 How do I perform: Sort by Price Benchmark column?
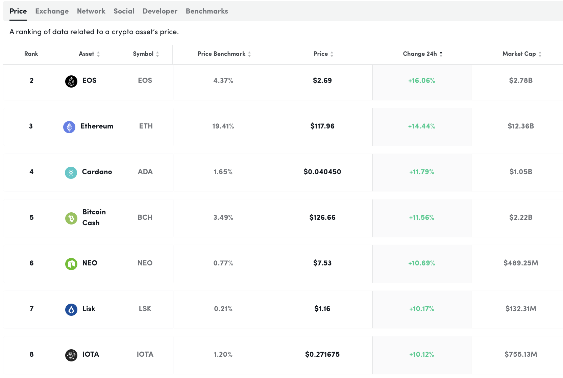pyautogui.click(x=224, y=54)
